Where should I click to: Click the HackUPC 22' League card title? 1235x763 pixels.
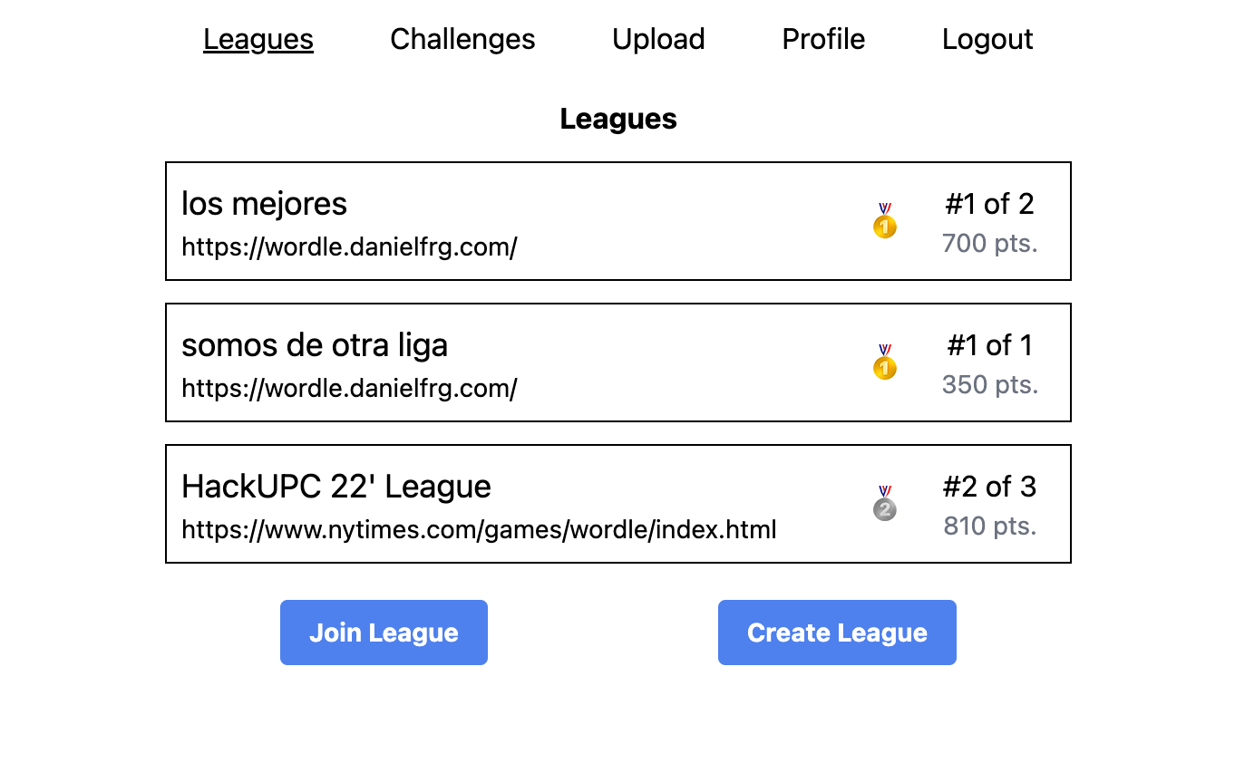(336, 487)
